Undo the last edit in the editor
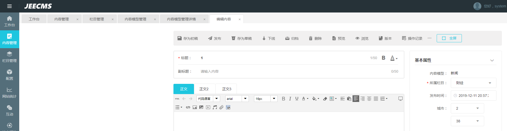 (x=184, y=99)
